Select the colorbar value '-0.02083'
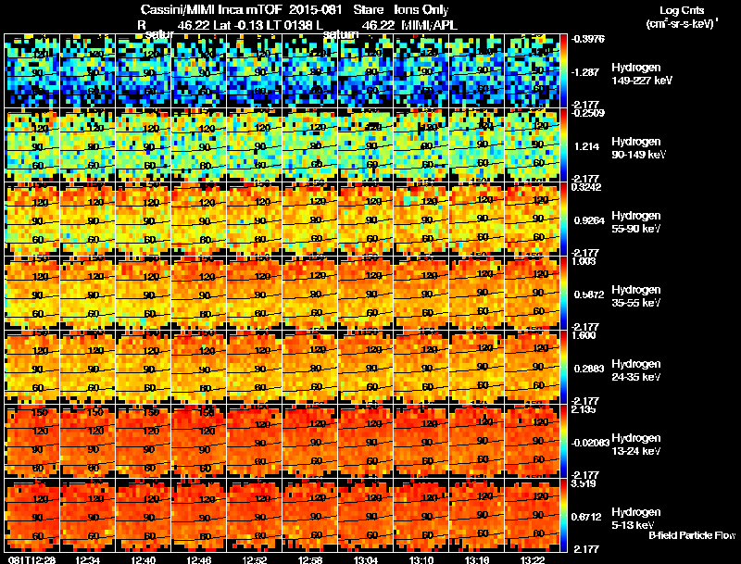Screen dimensions: 741x564 point(590,443)
